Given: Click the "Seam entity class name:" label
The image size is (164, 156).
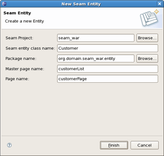Looking at the screenshot, I should click(30, 48).
